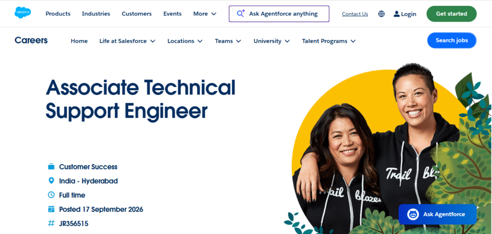Click the Salesforce cloud logo

(x=23, y=12)
